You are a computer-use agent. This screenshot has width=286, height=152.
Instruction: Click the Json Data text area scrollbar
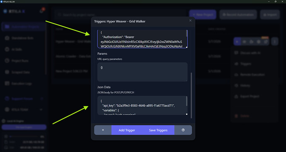pos(187,101)
